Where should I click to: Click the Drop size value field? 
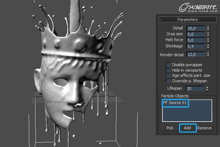click(x=195, y=35)
